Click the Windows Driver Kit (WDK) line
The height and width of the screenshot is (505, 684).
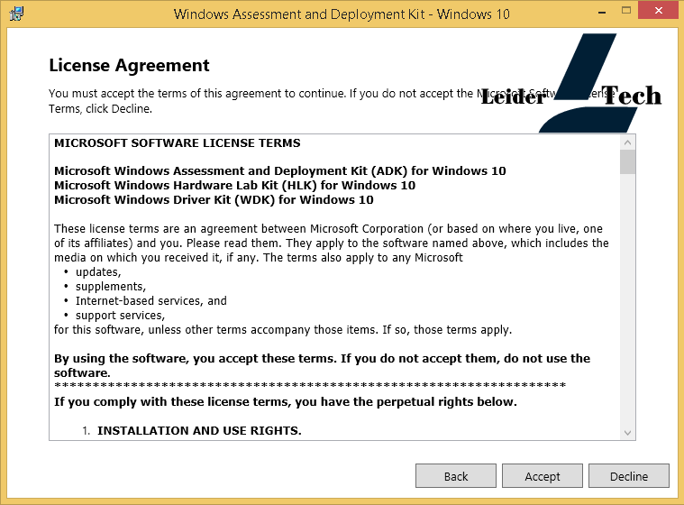pyautogui.click(x=214, y=199)
